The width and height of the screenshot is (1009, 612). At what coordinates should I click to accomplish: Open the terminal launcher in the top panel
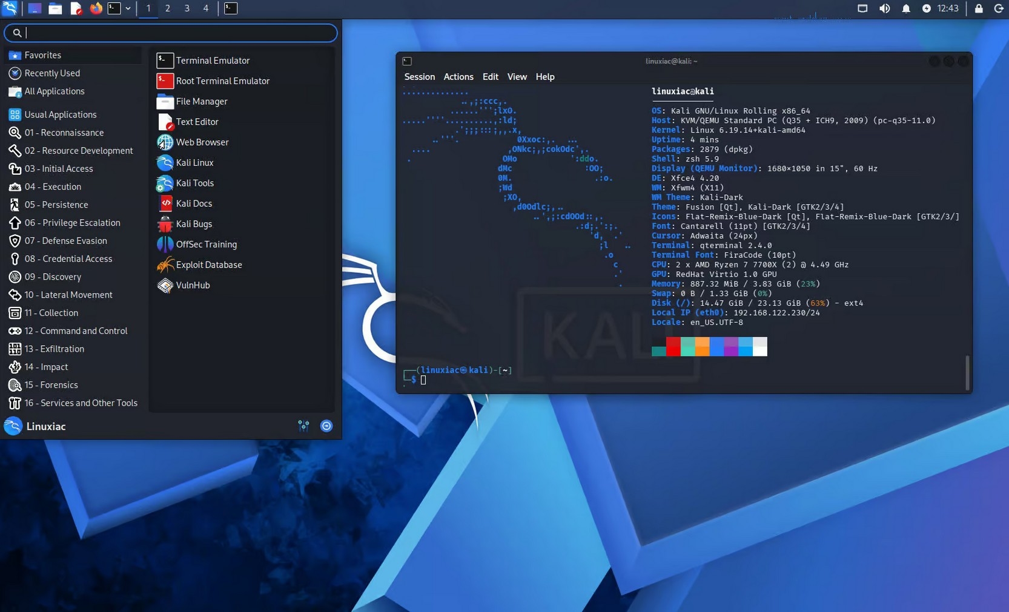click(x=114, y=8)
